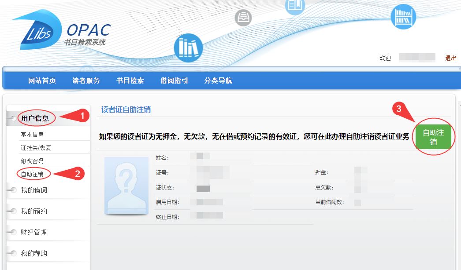
Task: Open 证挂失/恢复 page
Action: (x=36, y=148)
